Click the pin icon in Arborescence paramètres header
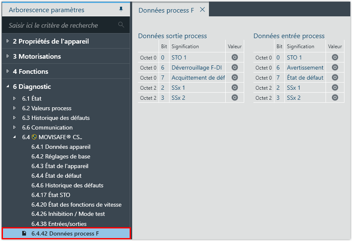 click(121, 9)
